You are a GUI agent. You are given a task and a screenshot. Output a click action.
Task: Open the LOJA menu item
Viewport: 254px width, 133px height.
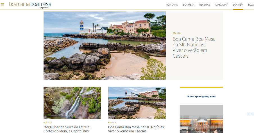click(x=251, y=5)
